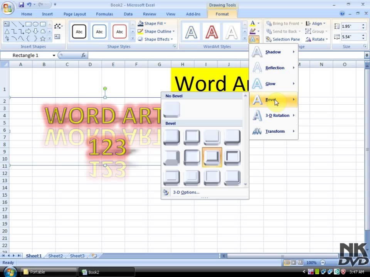Apply the blue outline WordArt A style

pyautogui.click(x=191, y=32)
